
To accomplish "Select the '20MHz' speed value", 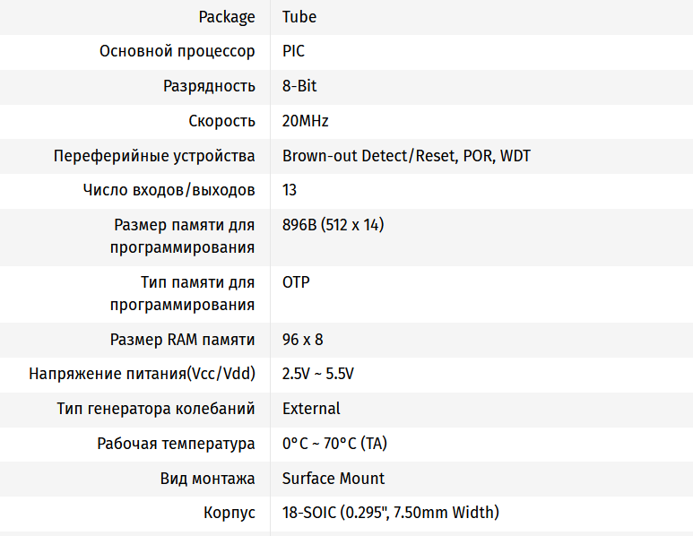I will [x=306, y=121].
